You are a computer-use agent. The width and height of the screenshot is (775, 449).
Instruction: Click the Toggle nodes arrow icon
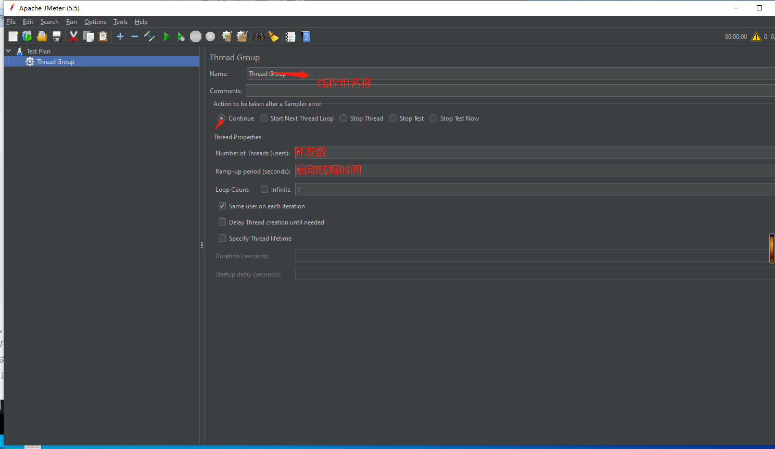pos(149,36)
